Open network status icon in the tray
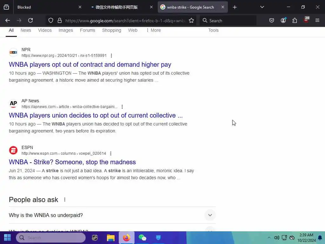This screenshot has width=325, height=244. click(x=284, y=238)
